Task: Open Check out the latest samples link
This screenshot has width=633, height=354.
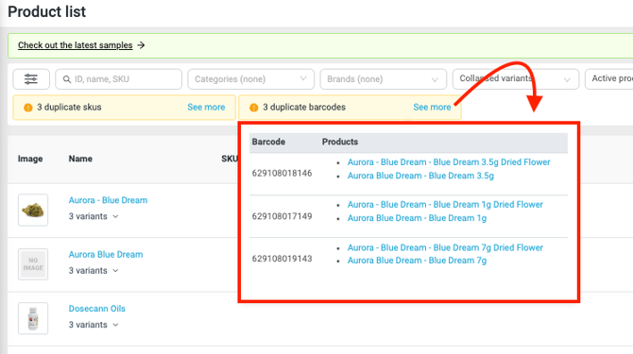Action: pos(75,45)
